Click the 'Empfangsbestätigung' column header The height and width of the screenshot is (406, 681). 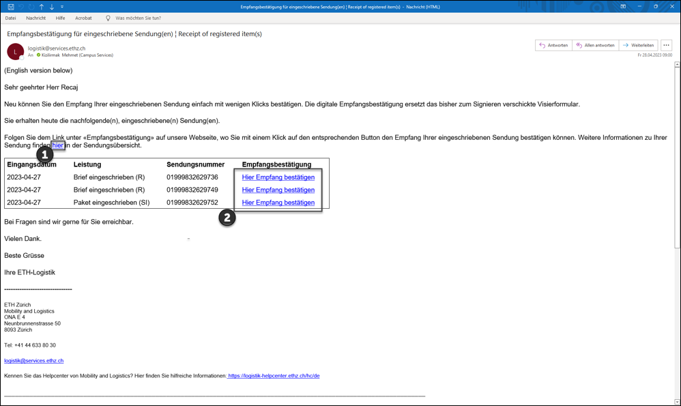click(x=276, y=164)
